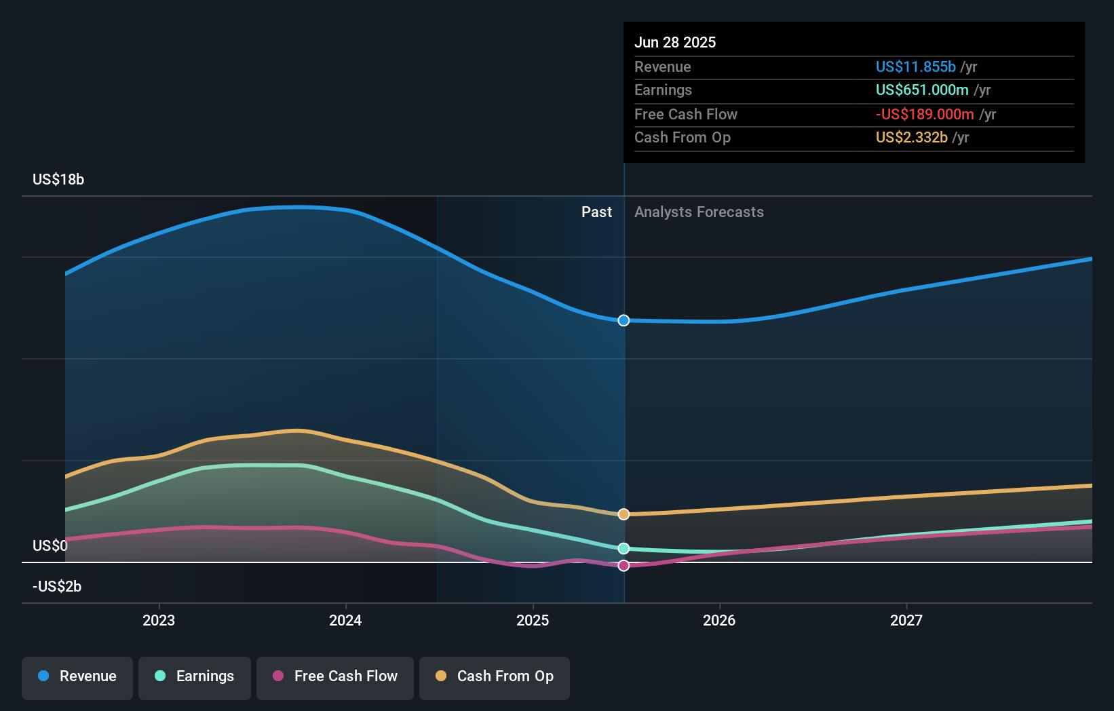The height and width of the screenshot is (711, 1114).
Task: Click the Revenue row in the tooltip
Action: [x=780, y=66]
